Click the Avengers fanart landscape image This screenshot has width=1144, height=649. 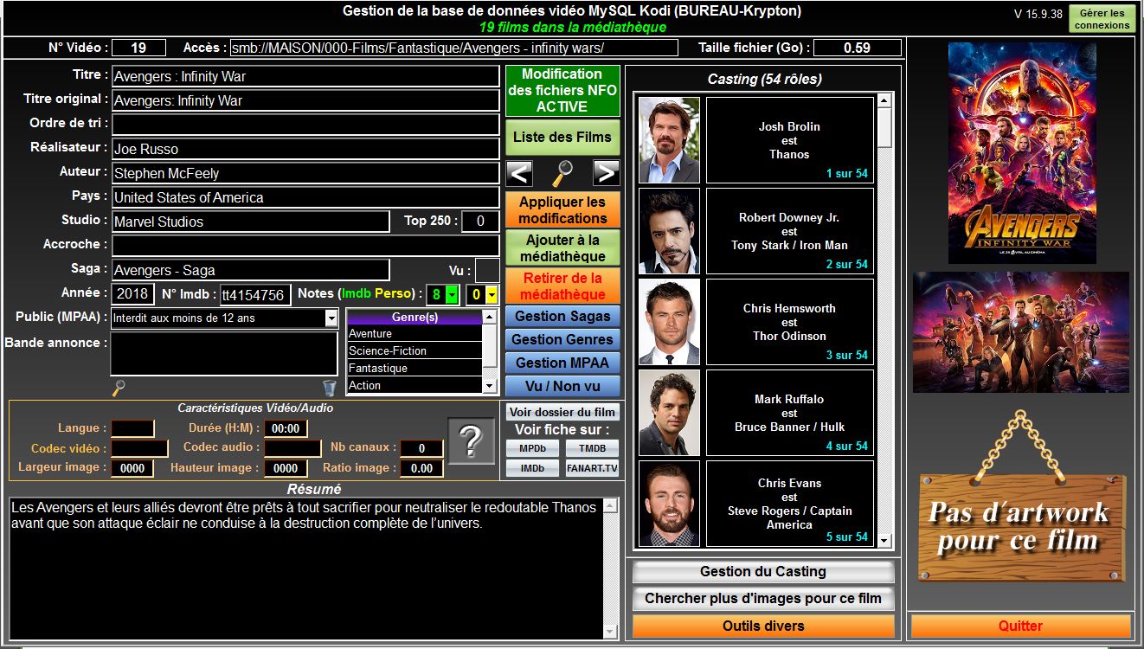(x=1021, y=332)
